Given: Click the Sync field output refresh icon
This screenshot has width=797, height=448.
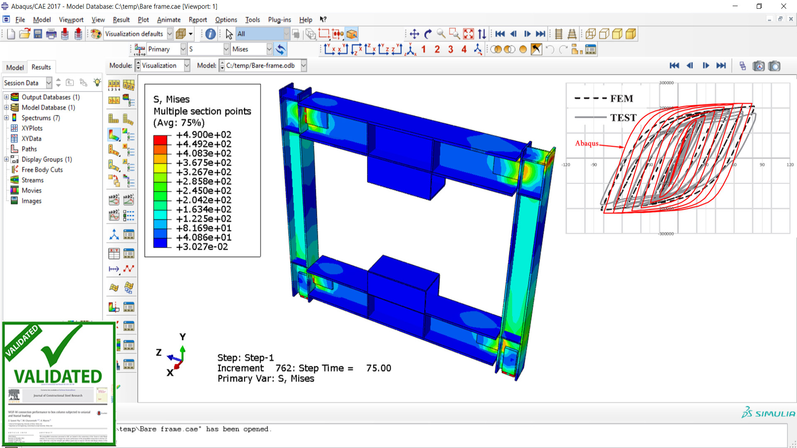Looking at the screenshot, I should (x=281, y=49).
